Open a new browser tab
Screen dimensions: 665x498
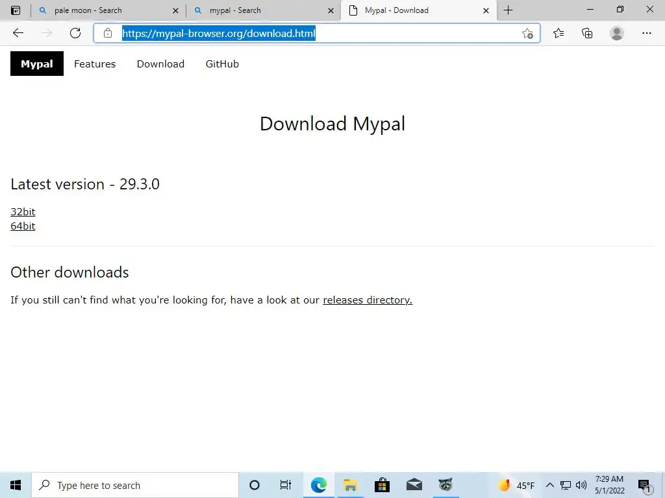pyautogui.click(x=508, y=10)
